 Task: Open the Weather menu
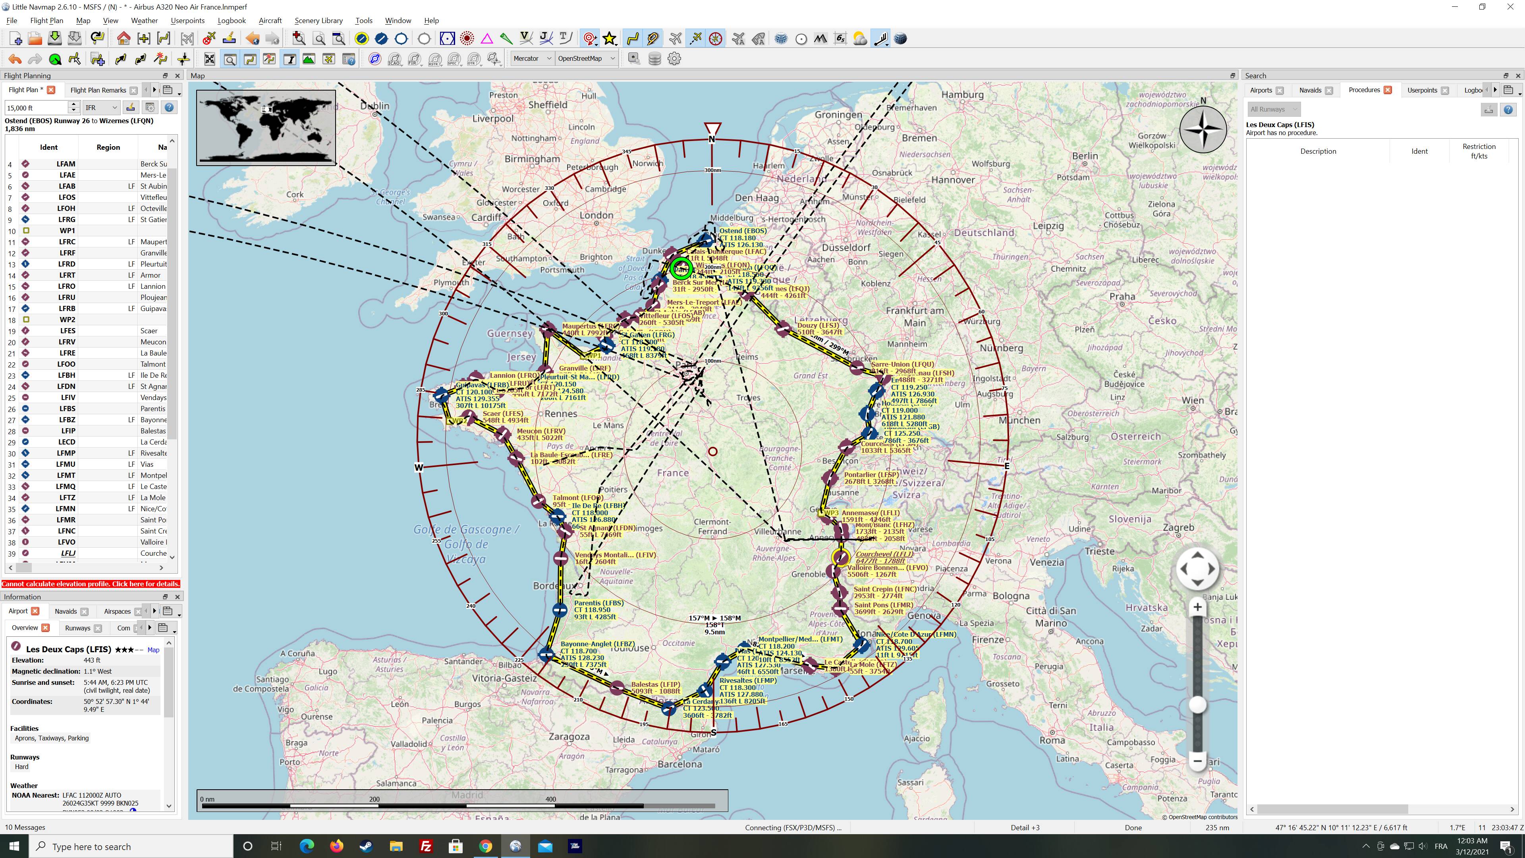145,21
